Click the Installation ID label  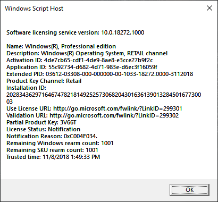(26, 88)
